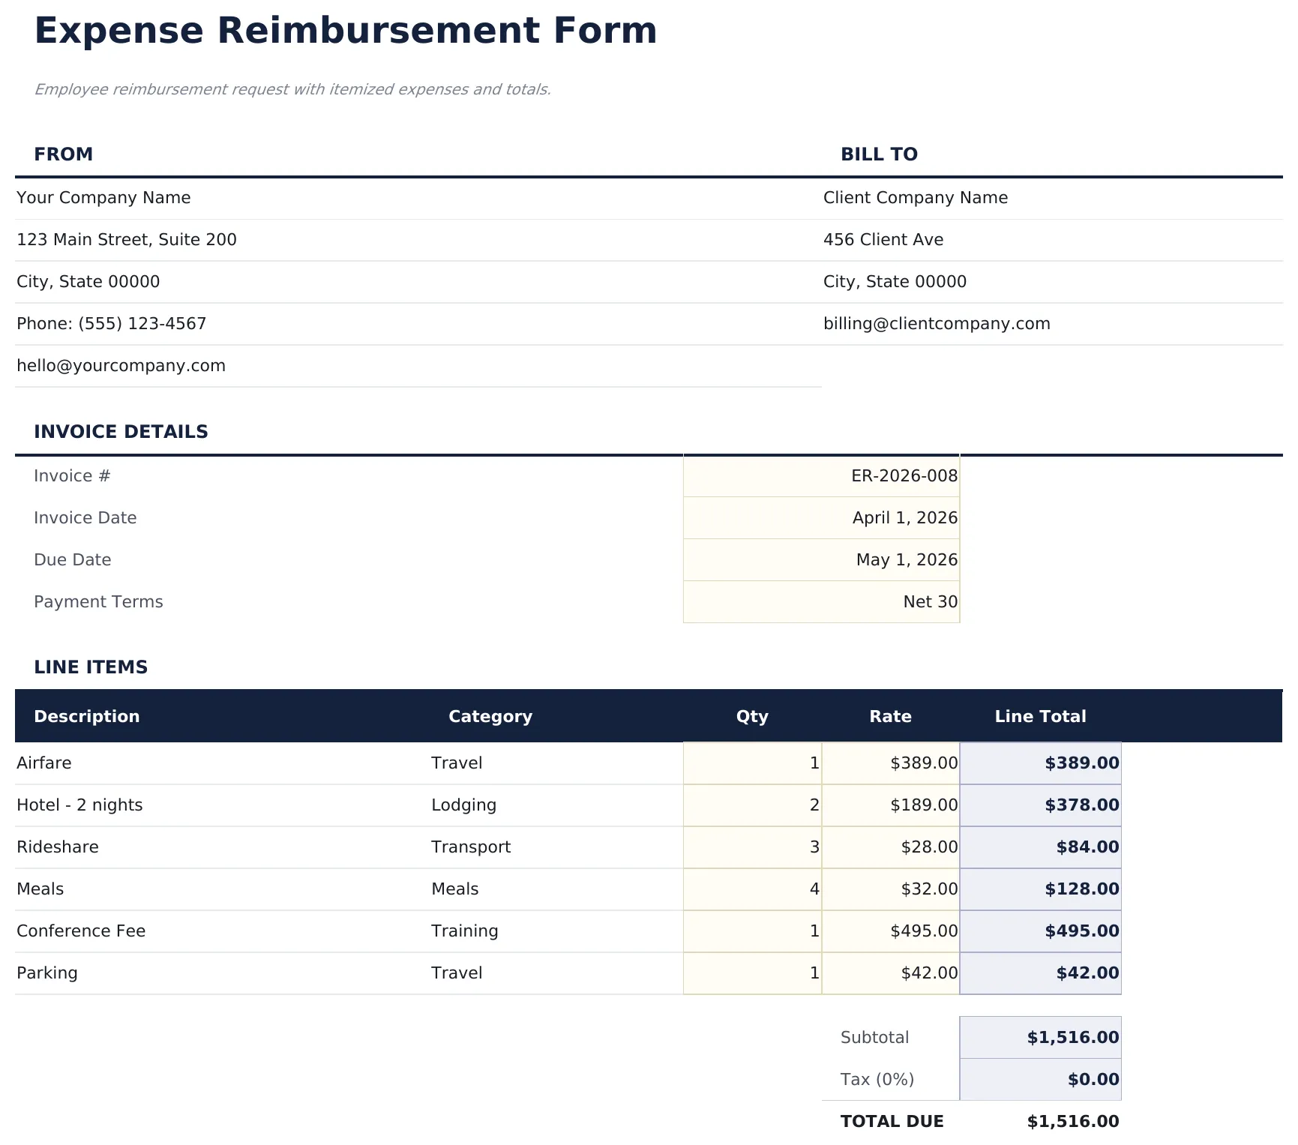Viewport: 1298px width, 1145px height.
Task: Click the Description column header
Action: pos(86,716)
